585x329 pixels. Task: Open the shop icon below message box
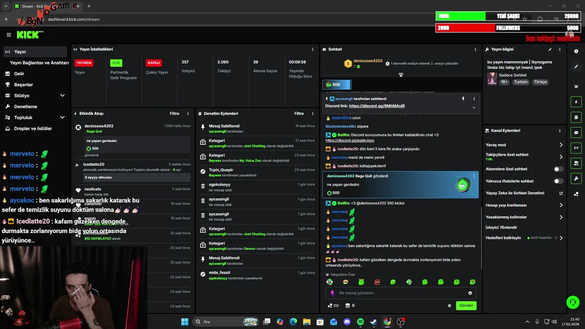pyautogui.click(x=347, y=306)
